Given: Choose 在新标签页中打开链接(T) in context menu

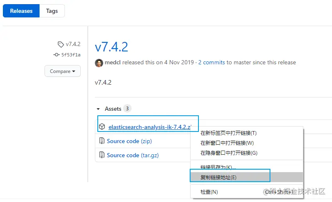Looking at the screenshot, I should [247, 133].
